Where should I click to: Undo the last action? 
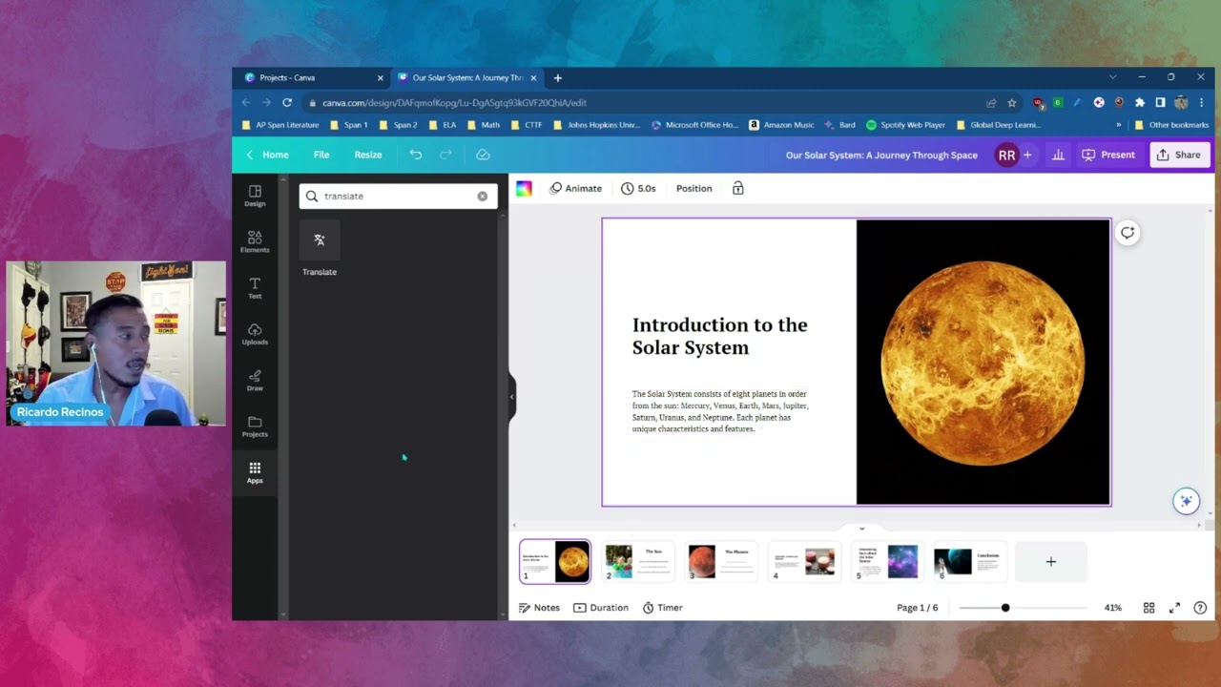tap(415, 155)
